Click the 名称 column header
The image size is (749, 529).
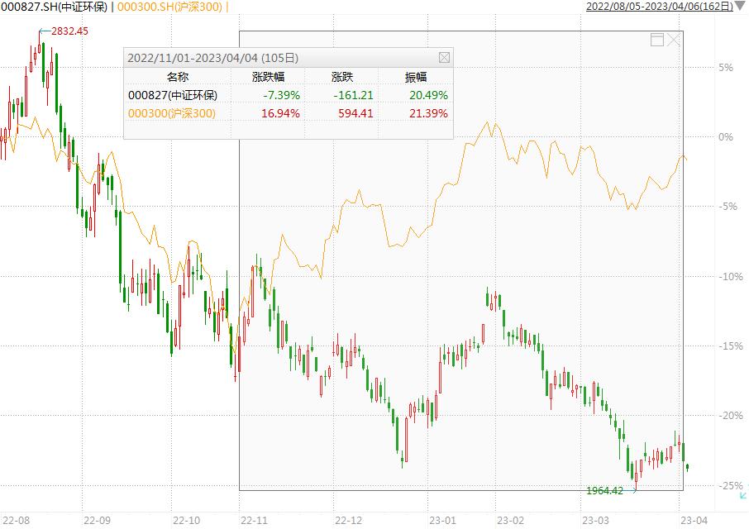pos(179,77)
